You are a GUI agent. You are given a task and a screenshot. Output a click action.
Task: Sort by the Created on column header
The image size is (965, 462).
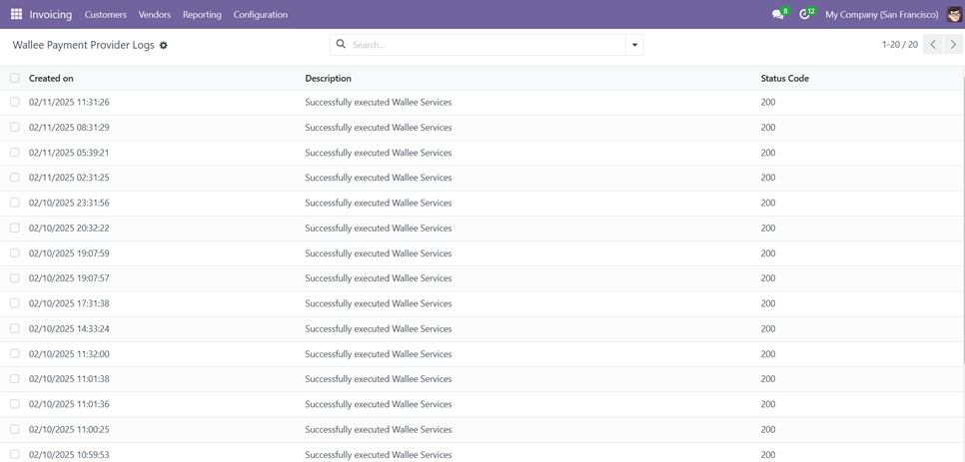(51, 78)
